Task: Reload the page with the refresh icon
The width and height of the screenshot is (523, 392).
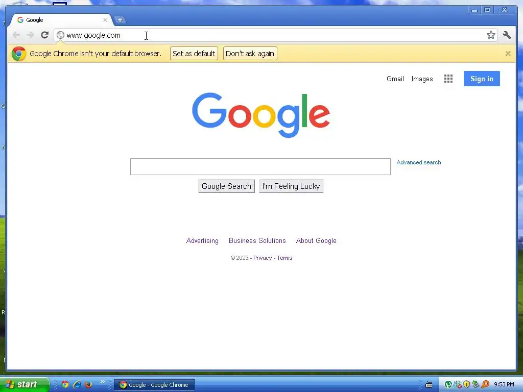Action: tap(45, 35)
